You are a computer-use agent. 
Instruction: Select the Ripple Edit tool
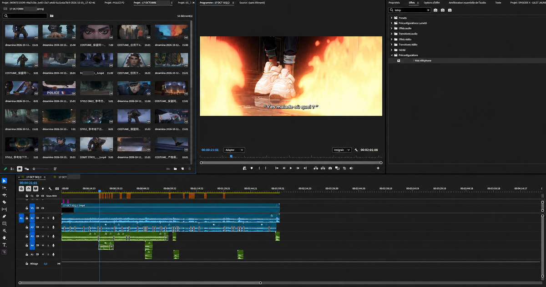pos(4,195)
